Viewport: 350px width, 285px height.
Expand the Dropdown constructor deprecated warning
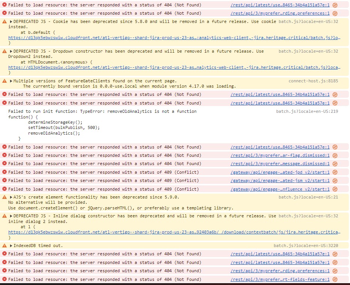click(11, 52)
